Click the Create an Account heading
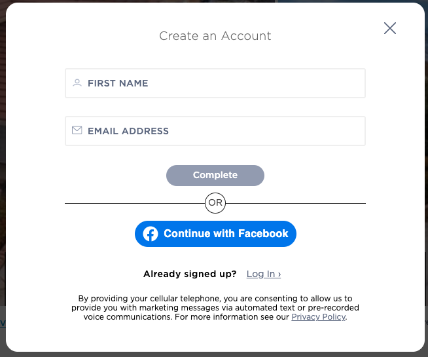Viewport: 428px width, 357px height. tap(215, 36)
